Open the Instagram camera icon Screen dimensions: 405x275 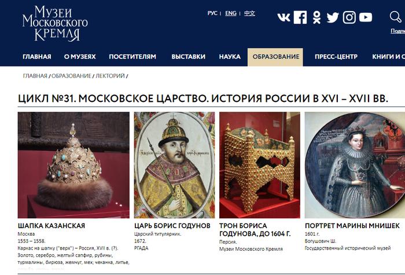349,17
